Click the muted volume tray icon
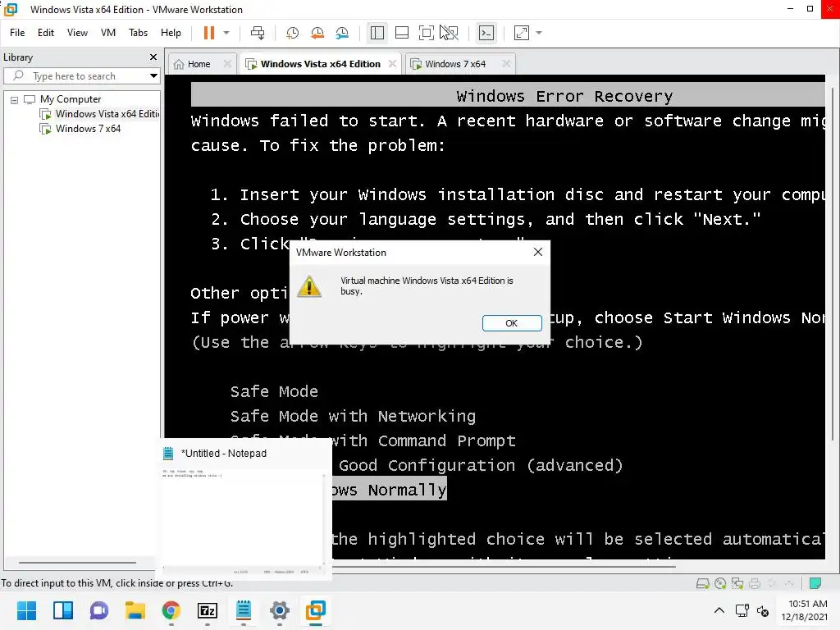Screen dimensions: 840x630 click(x=763, y=610)
